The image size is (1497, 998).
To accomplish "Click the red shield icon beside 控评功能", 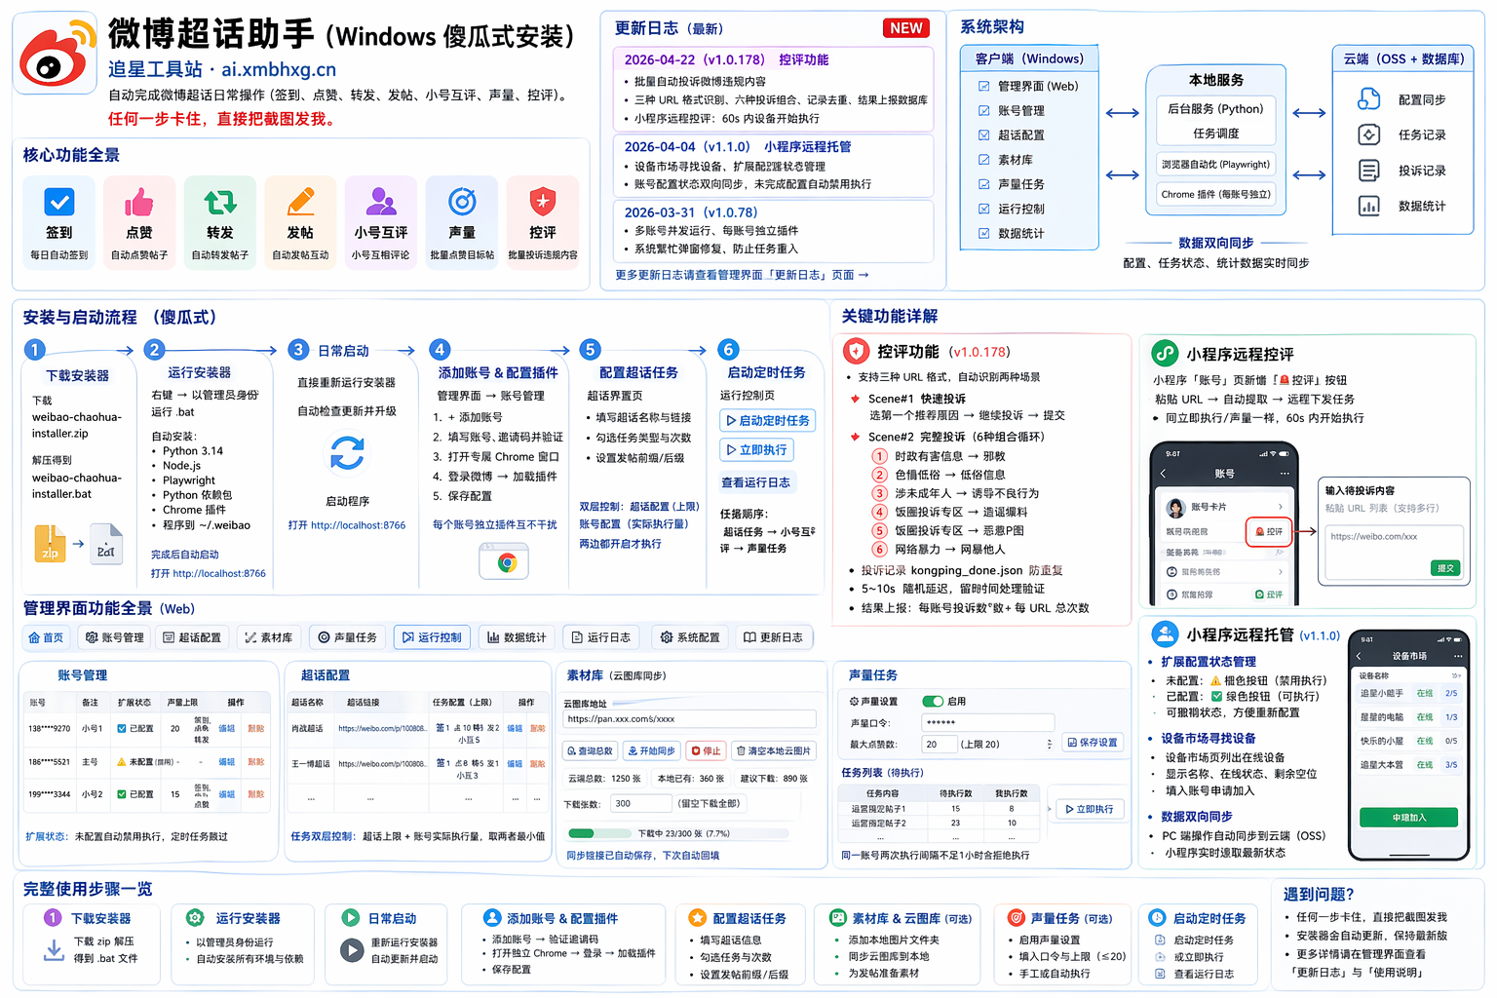I will point(857,351).
